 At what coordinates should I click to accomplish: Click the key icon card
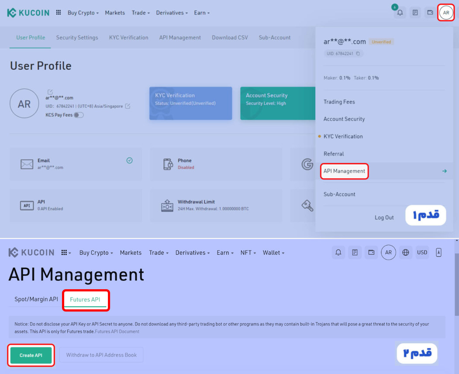click(307, 206)
